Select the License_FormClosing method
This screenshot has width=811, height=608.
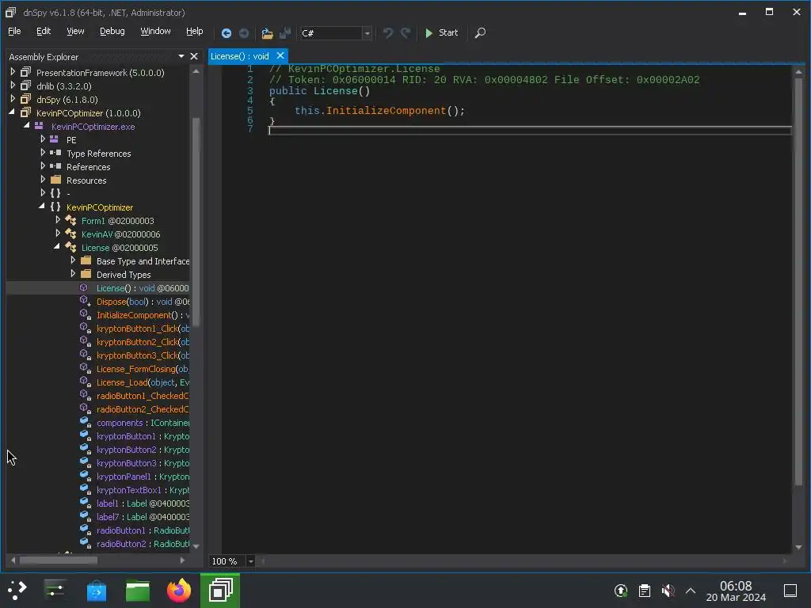[x=143, y=369]
